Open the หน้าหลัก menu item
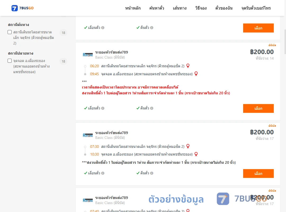286x212 pixels. tap(133, 8)
